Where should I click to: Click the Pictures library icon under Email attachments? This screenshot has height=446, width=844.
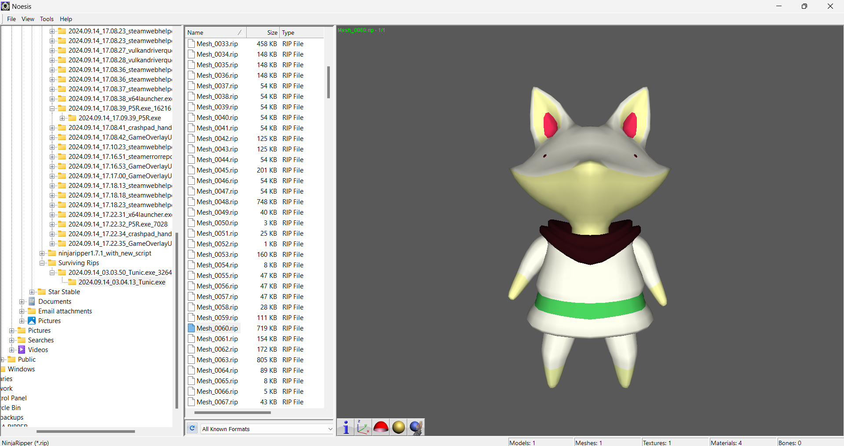tap(32, 320)
